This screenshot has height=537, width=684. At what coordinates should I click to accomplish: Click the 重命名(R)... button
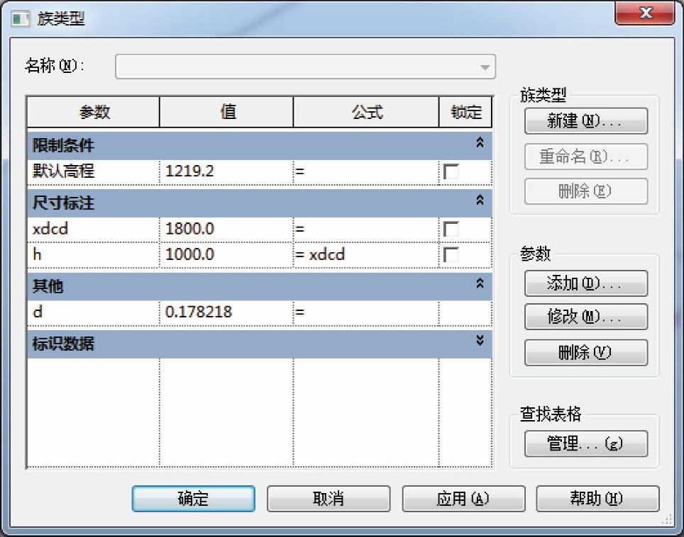tap(586, 157)
